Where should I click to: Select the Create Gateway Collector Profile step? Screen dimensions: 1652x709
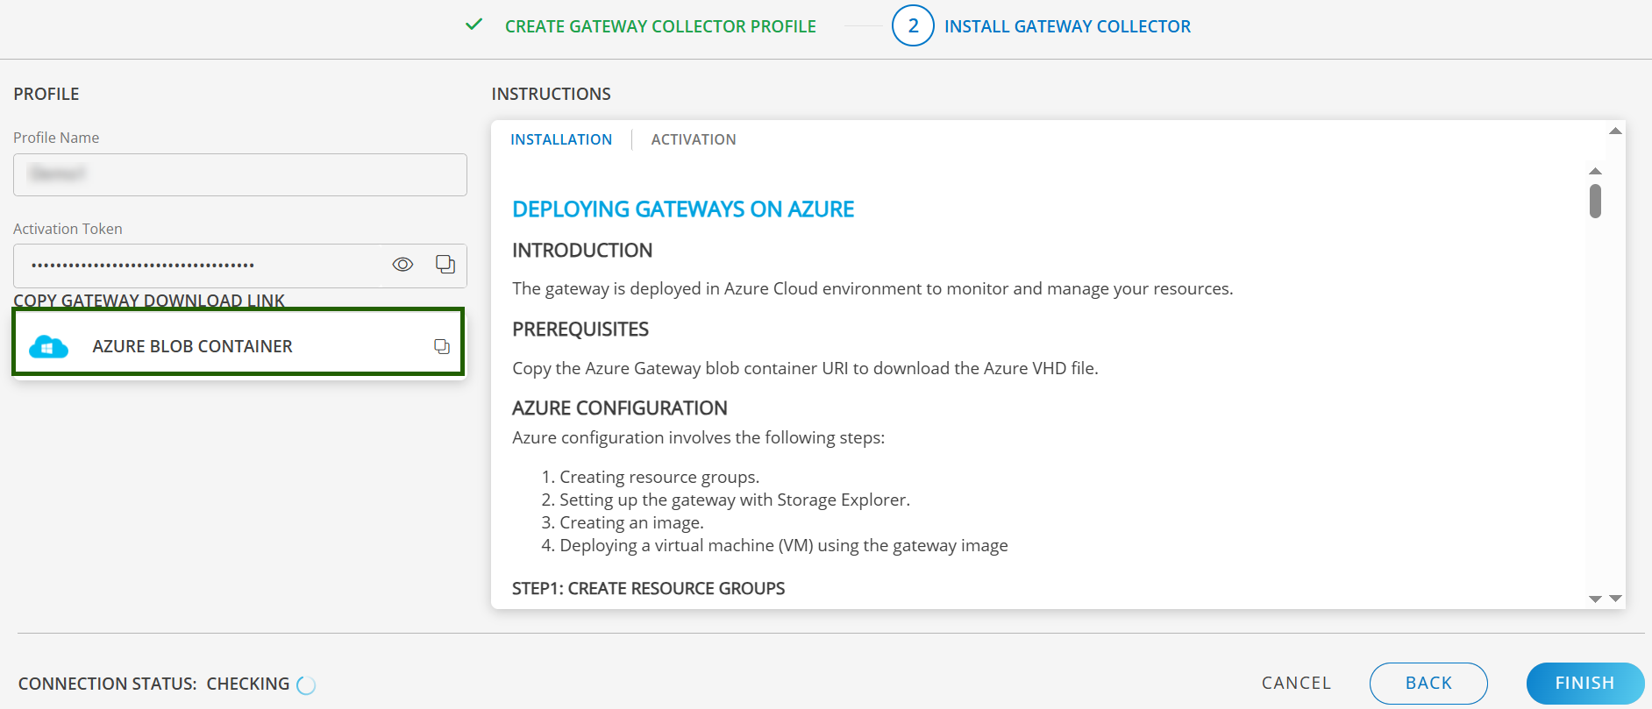point(659,26)
